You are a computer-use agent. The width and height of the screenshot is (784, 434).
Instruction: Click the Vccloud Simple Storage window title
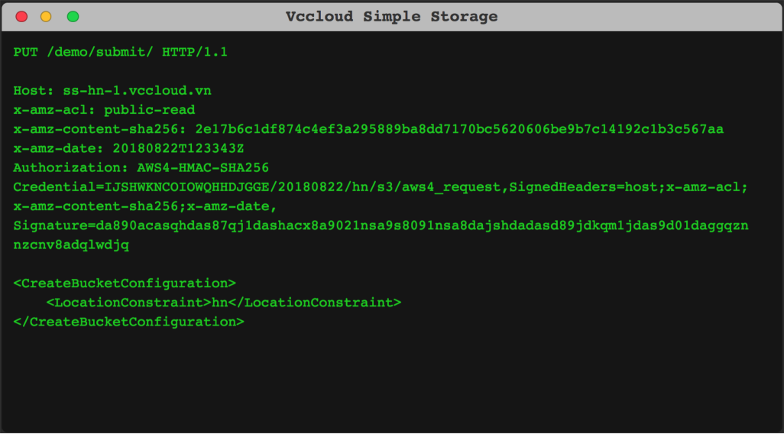pos(391,17)
